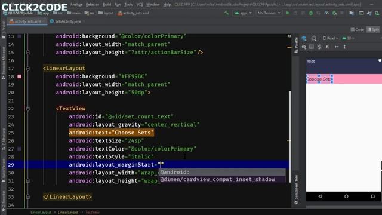Viewport: 382px width, 215px height.
Task: Open the VCS menu
Action: [140, 4]
